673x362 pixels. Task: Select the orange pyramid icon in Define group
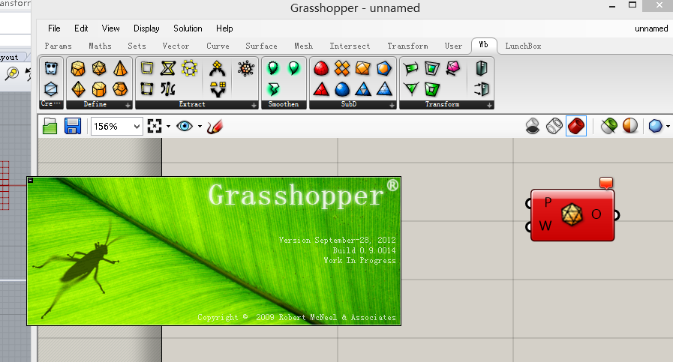tap(120, 68)
